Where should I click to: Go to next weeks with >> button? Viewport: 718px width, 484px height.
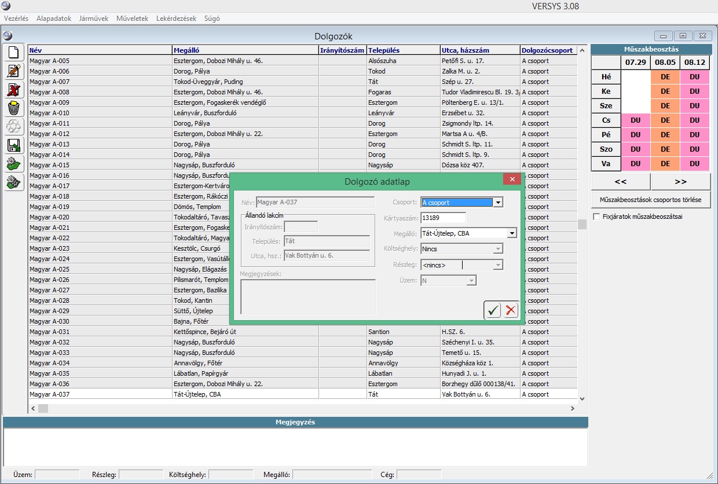(x=681, y=181)
